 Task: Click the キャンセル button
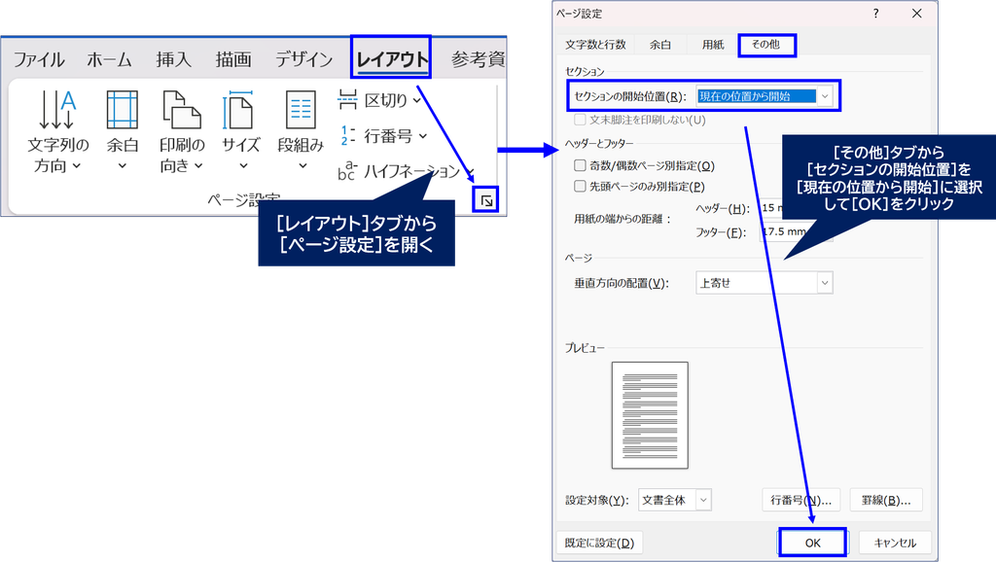(895, 543)
